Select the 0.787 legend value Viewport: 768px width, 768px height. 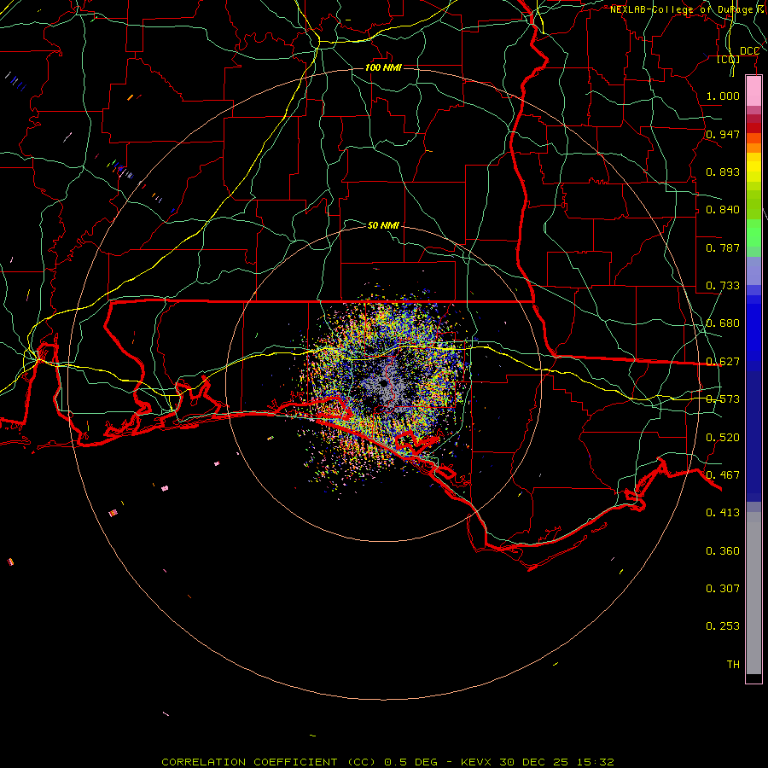723,247
